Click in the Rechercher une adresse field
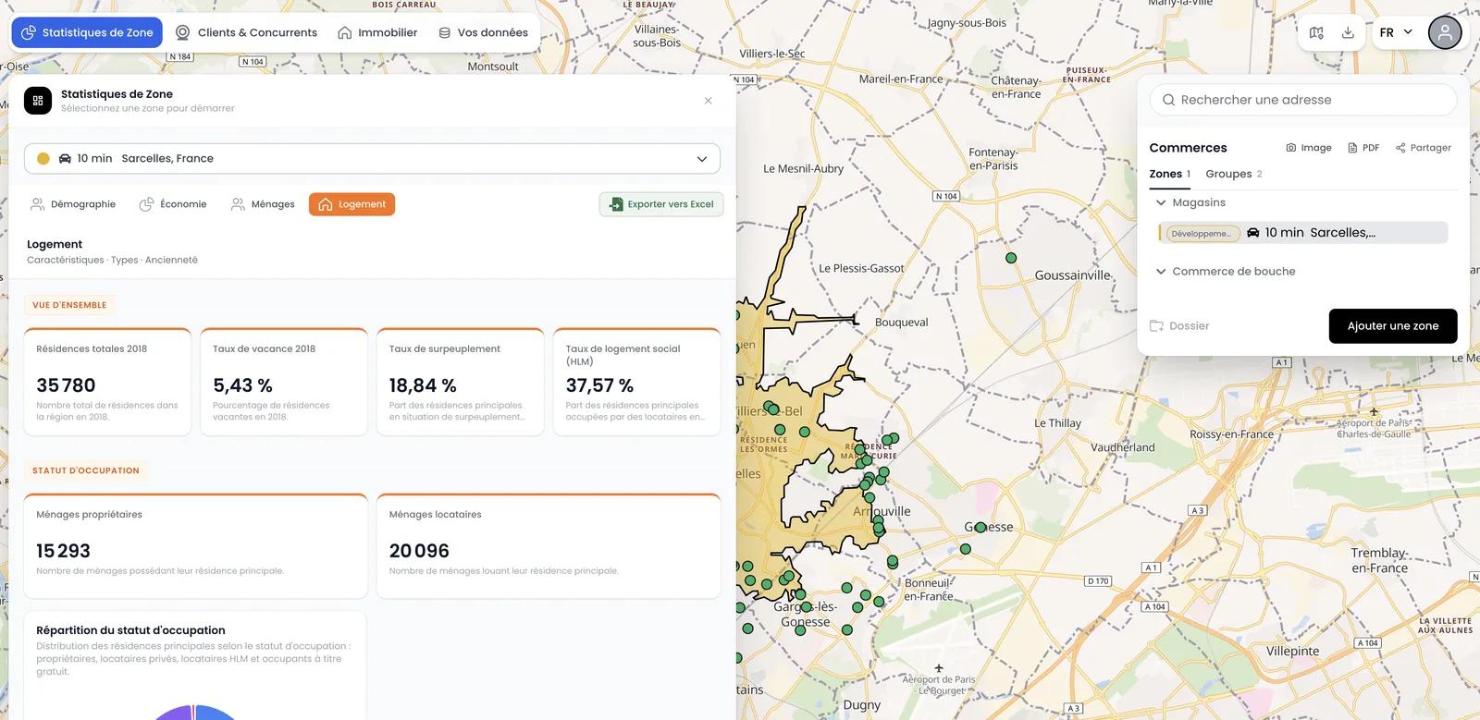The width and height of the screenshot is (1480, 720). (1303, 100)
